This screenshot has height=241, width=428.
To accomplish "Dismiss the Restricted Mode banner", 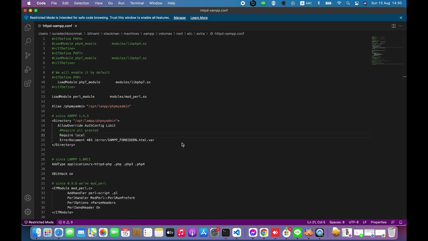I will coord(401,17).
